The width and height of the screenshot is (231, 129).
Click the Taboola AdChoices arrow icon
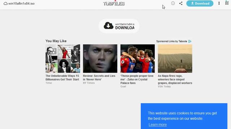190,42
